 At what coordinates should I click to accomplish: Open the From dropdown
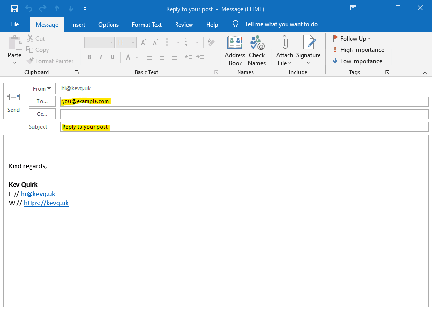pos(42,88)
